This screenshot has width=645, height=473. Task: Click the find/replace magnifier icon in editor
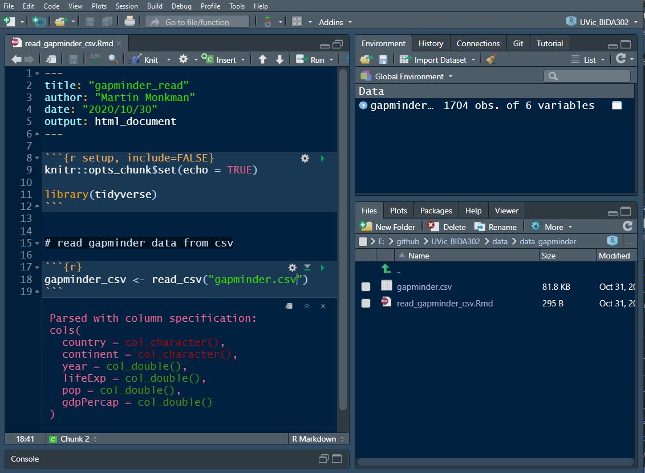tap(113, 59)
